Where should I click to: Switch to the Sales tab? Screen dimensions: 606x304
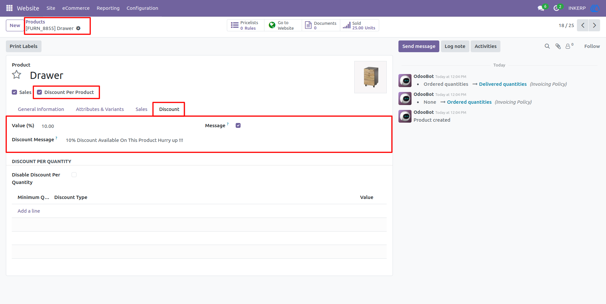pos(141,109)
